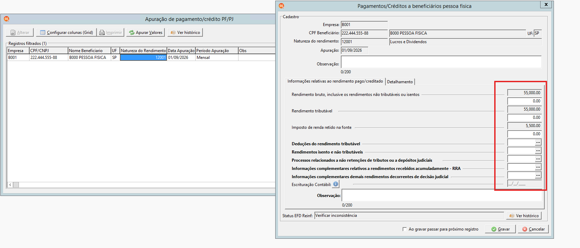580x248 pixels.
Task: Click the Cancelar button
Action: (533, 229)
